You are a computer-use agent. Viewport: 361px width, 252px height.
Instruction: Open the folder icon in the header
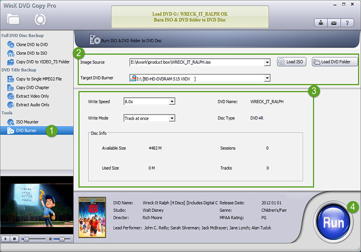[13, 19]
